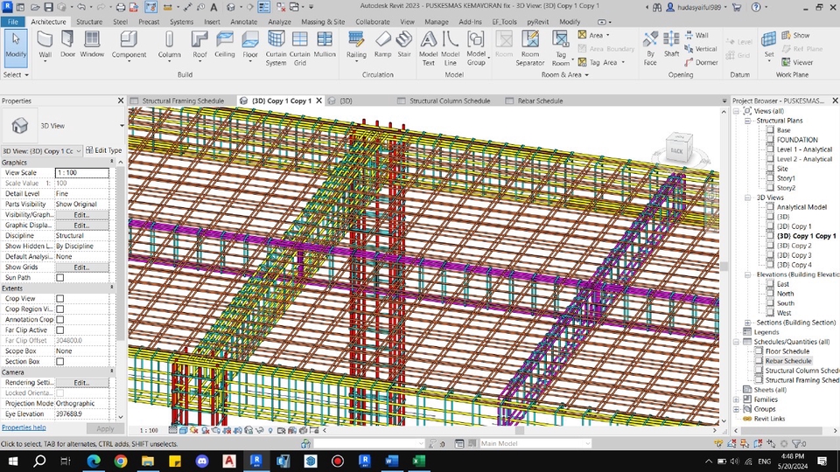Select the Ceiling tool
This screenshot has height=472, width=840.
[x=225, y=45]
